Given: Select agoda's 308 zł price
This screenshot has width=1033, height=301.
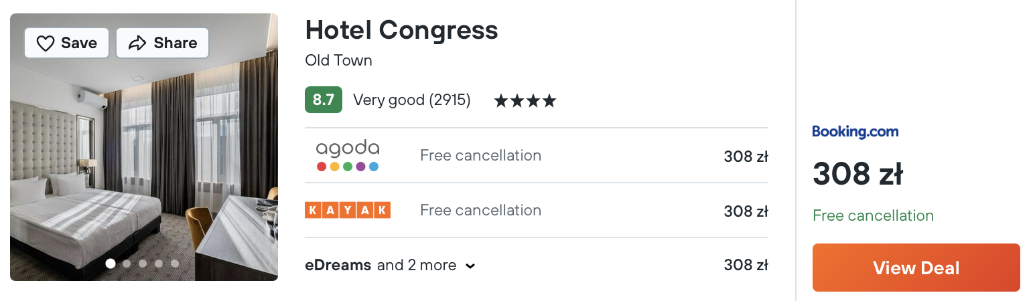Looking at the screenshot, I should point(746,157).
